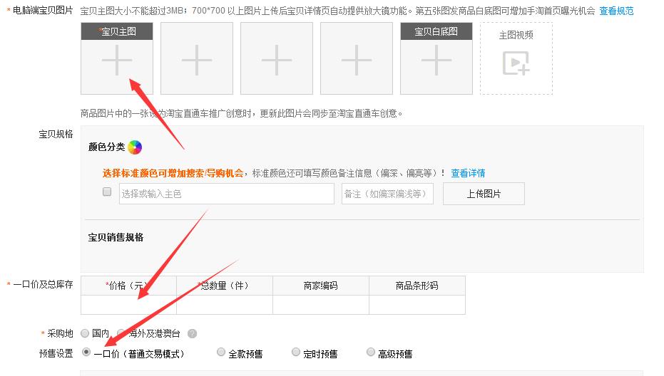The image size is (664, 376).
Task: Select the 全款预售 radio option
Action: [x=220, y=352]
